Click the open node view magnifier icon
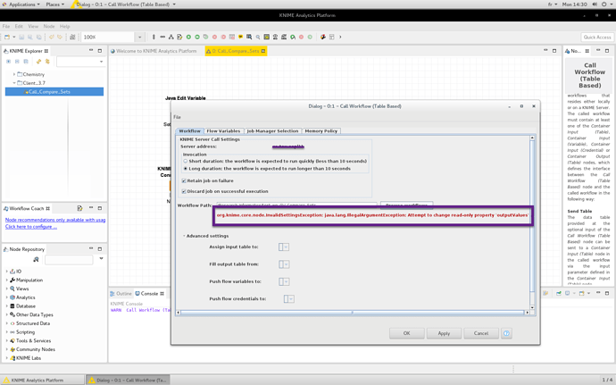 point(258,37)
